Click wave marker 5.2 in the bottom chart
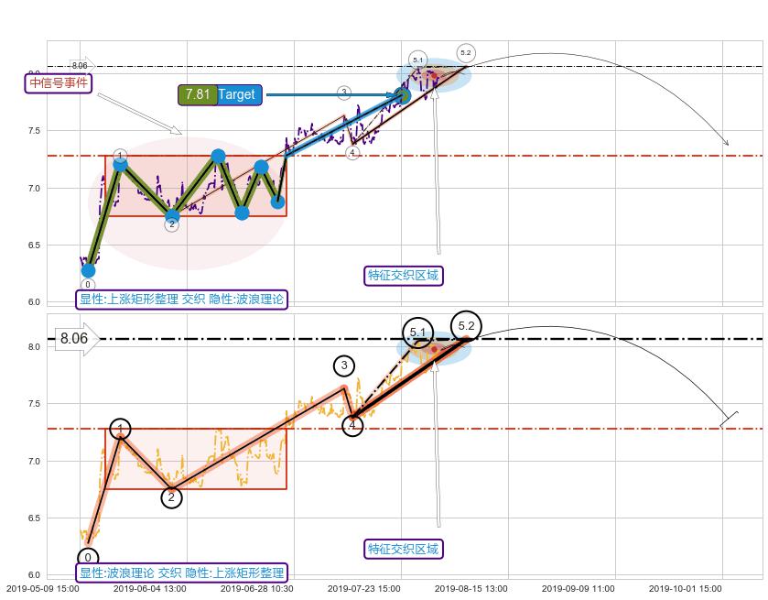The width and height of the screenshot is (768, 600). click(466, 326)
